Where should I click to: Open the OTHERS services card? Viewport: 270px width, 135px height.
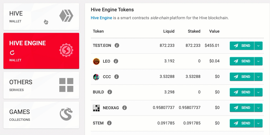tap(41, 85)
